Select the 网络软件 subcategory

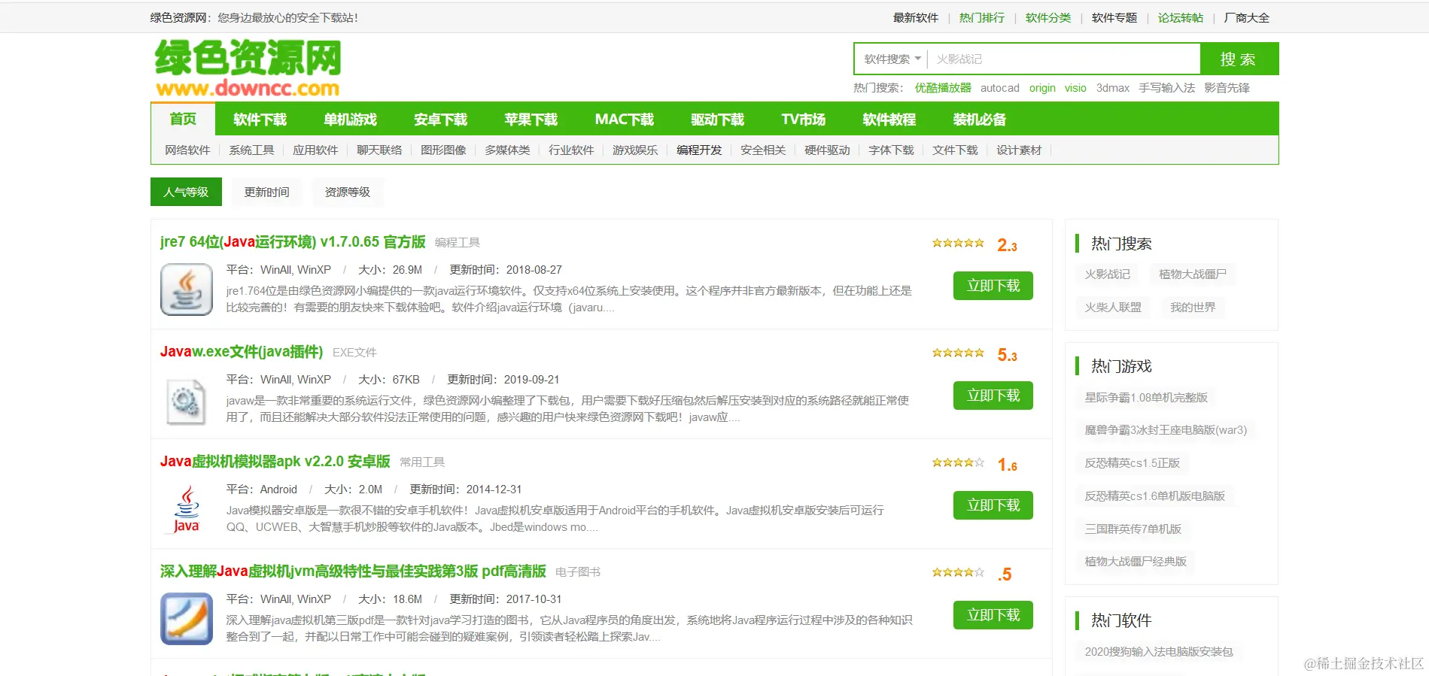click(x=187, y=150)
